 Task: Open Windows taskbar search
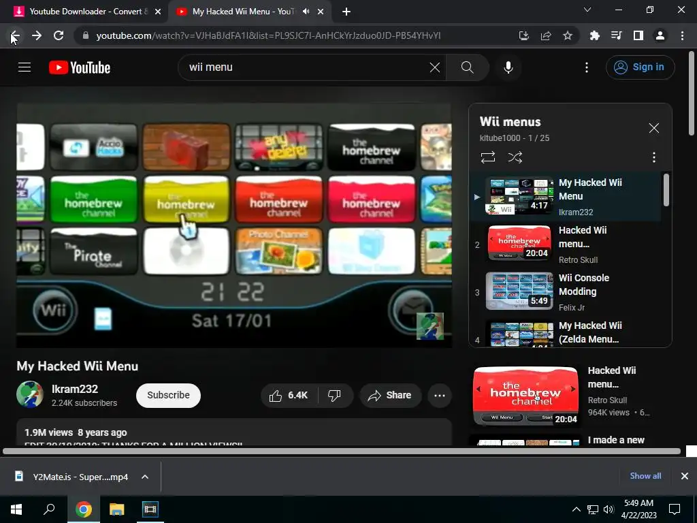(x=49, y=509)
